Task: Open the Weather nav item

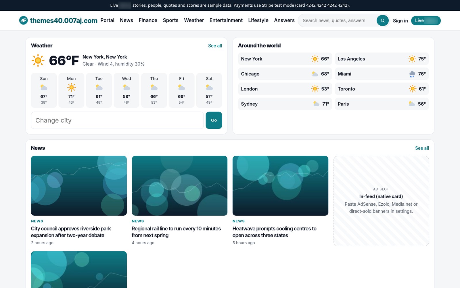Action: point(194,20)
